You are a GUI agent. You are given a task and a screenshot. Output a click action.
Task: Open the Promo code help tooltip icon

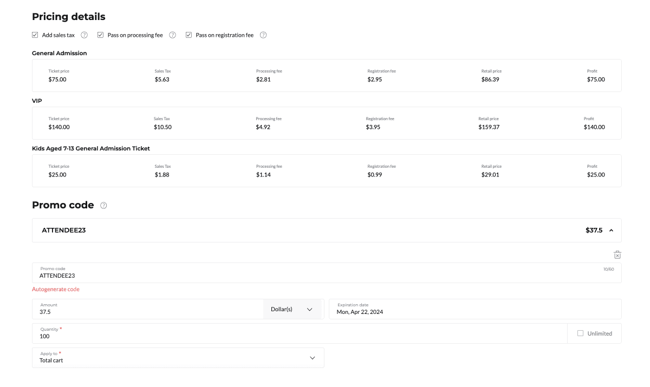point(104,206)
